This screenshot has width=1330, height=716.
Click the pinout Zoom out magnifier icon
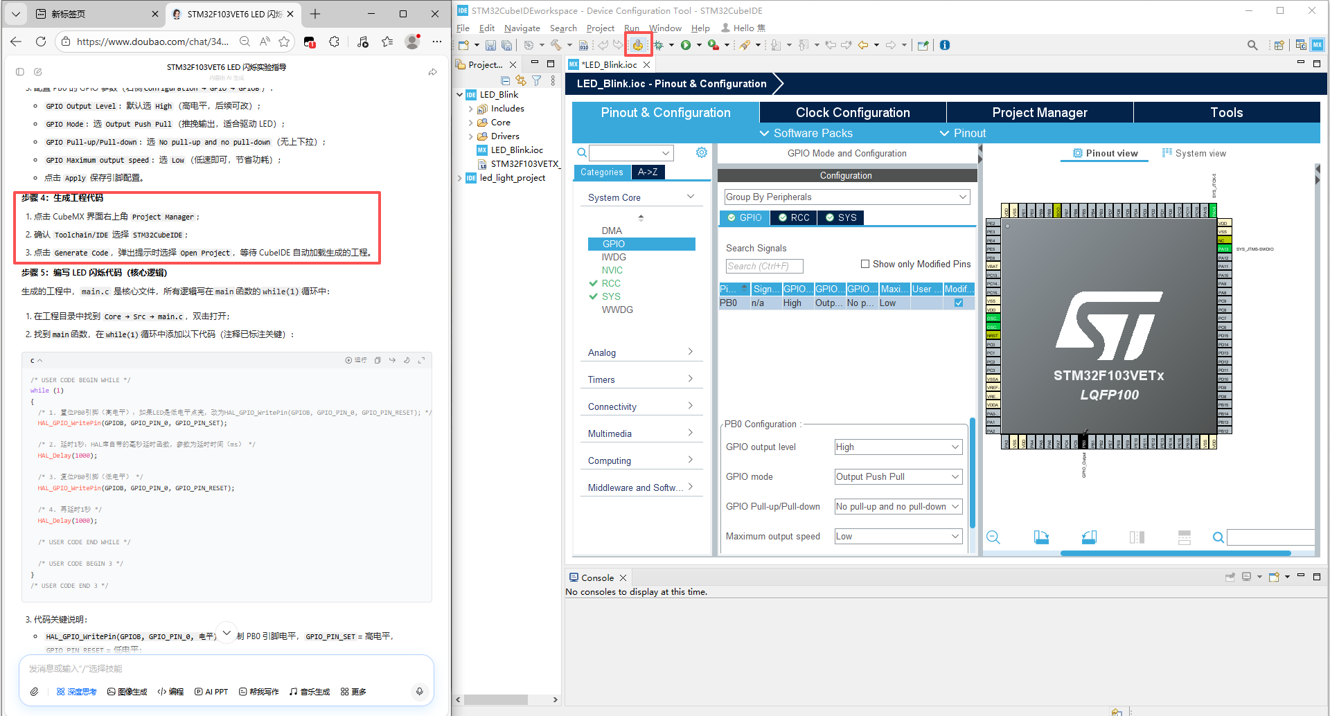tap(993, 537)
